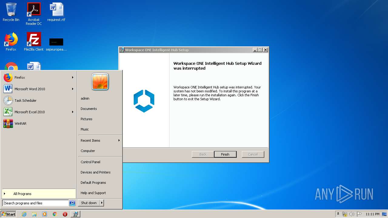388x218 pixels.
Task: Open All Programs list
Action: click(x=38, y=194)
